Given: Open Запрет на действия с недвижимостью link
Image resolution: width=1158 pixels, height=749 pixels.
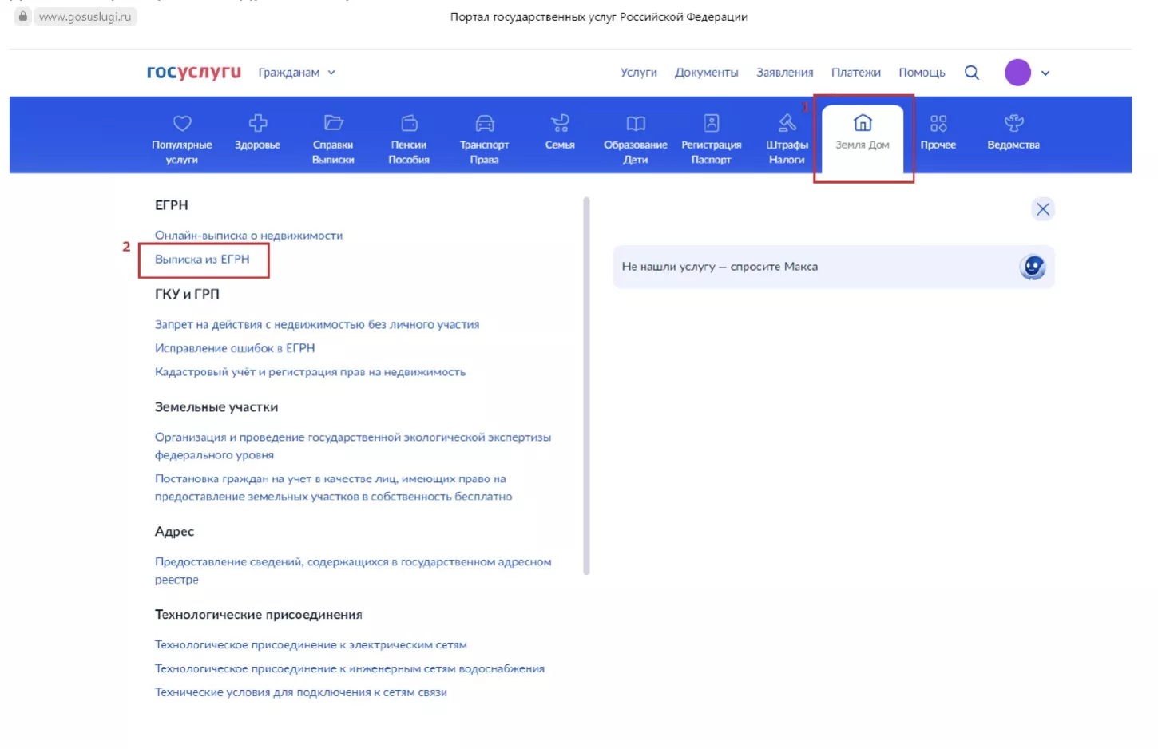Looking at the screenshot, I should point(317,325).
